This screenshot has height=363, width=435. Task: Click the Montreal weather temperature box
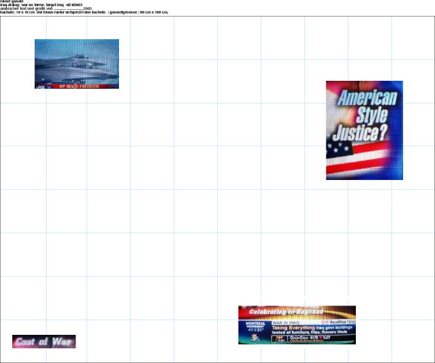pyautogui.click(x=254, y=326)
